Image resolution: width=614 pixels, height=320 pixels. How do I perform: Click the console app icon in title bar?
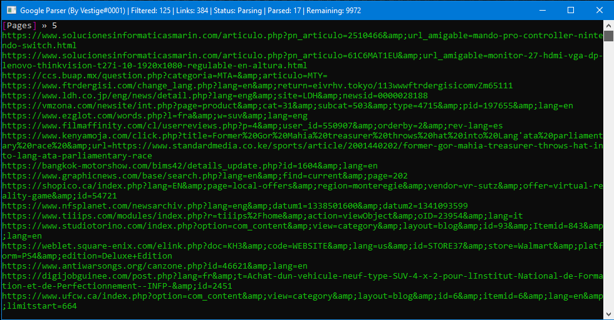[11, 10]
